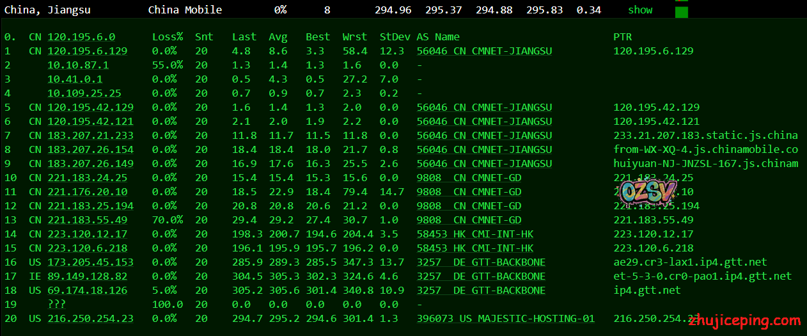Open the 396073 US MAJESTIC-HOSTING-01 AS link
The width and height of the screenshot is (807, 336).
coord(505,319)
